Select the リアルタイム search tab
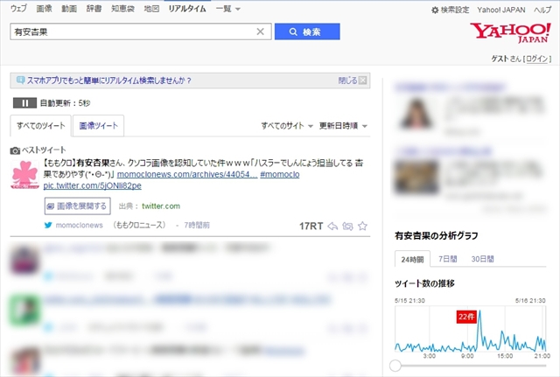Viewport: 560px width, 377px height. coord(187,9)
